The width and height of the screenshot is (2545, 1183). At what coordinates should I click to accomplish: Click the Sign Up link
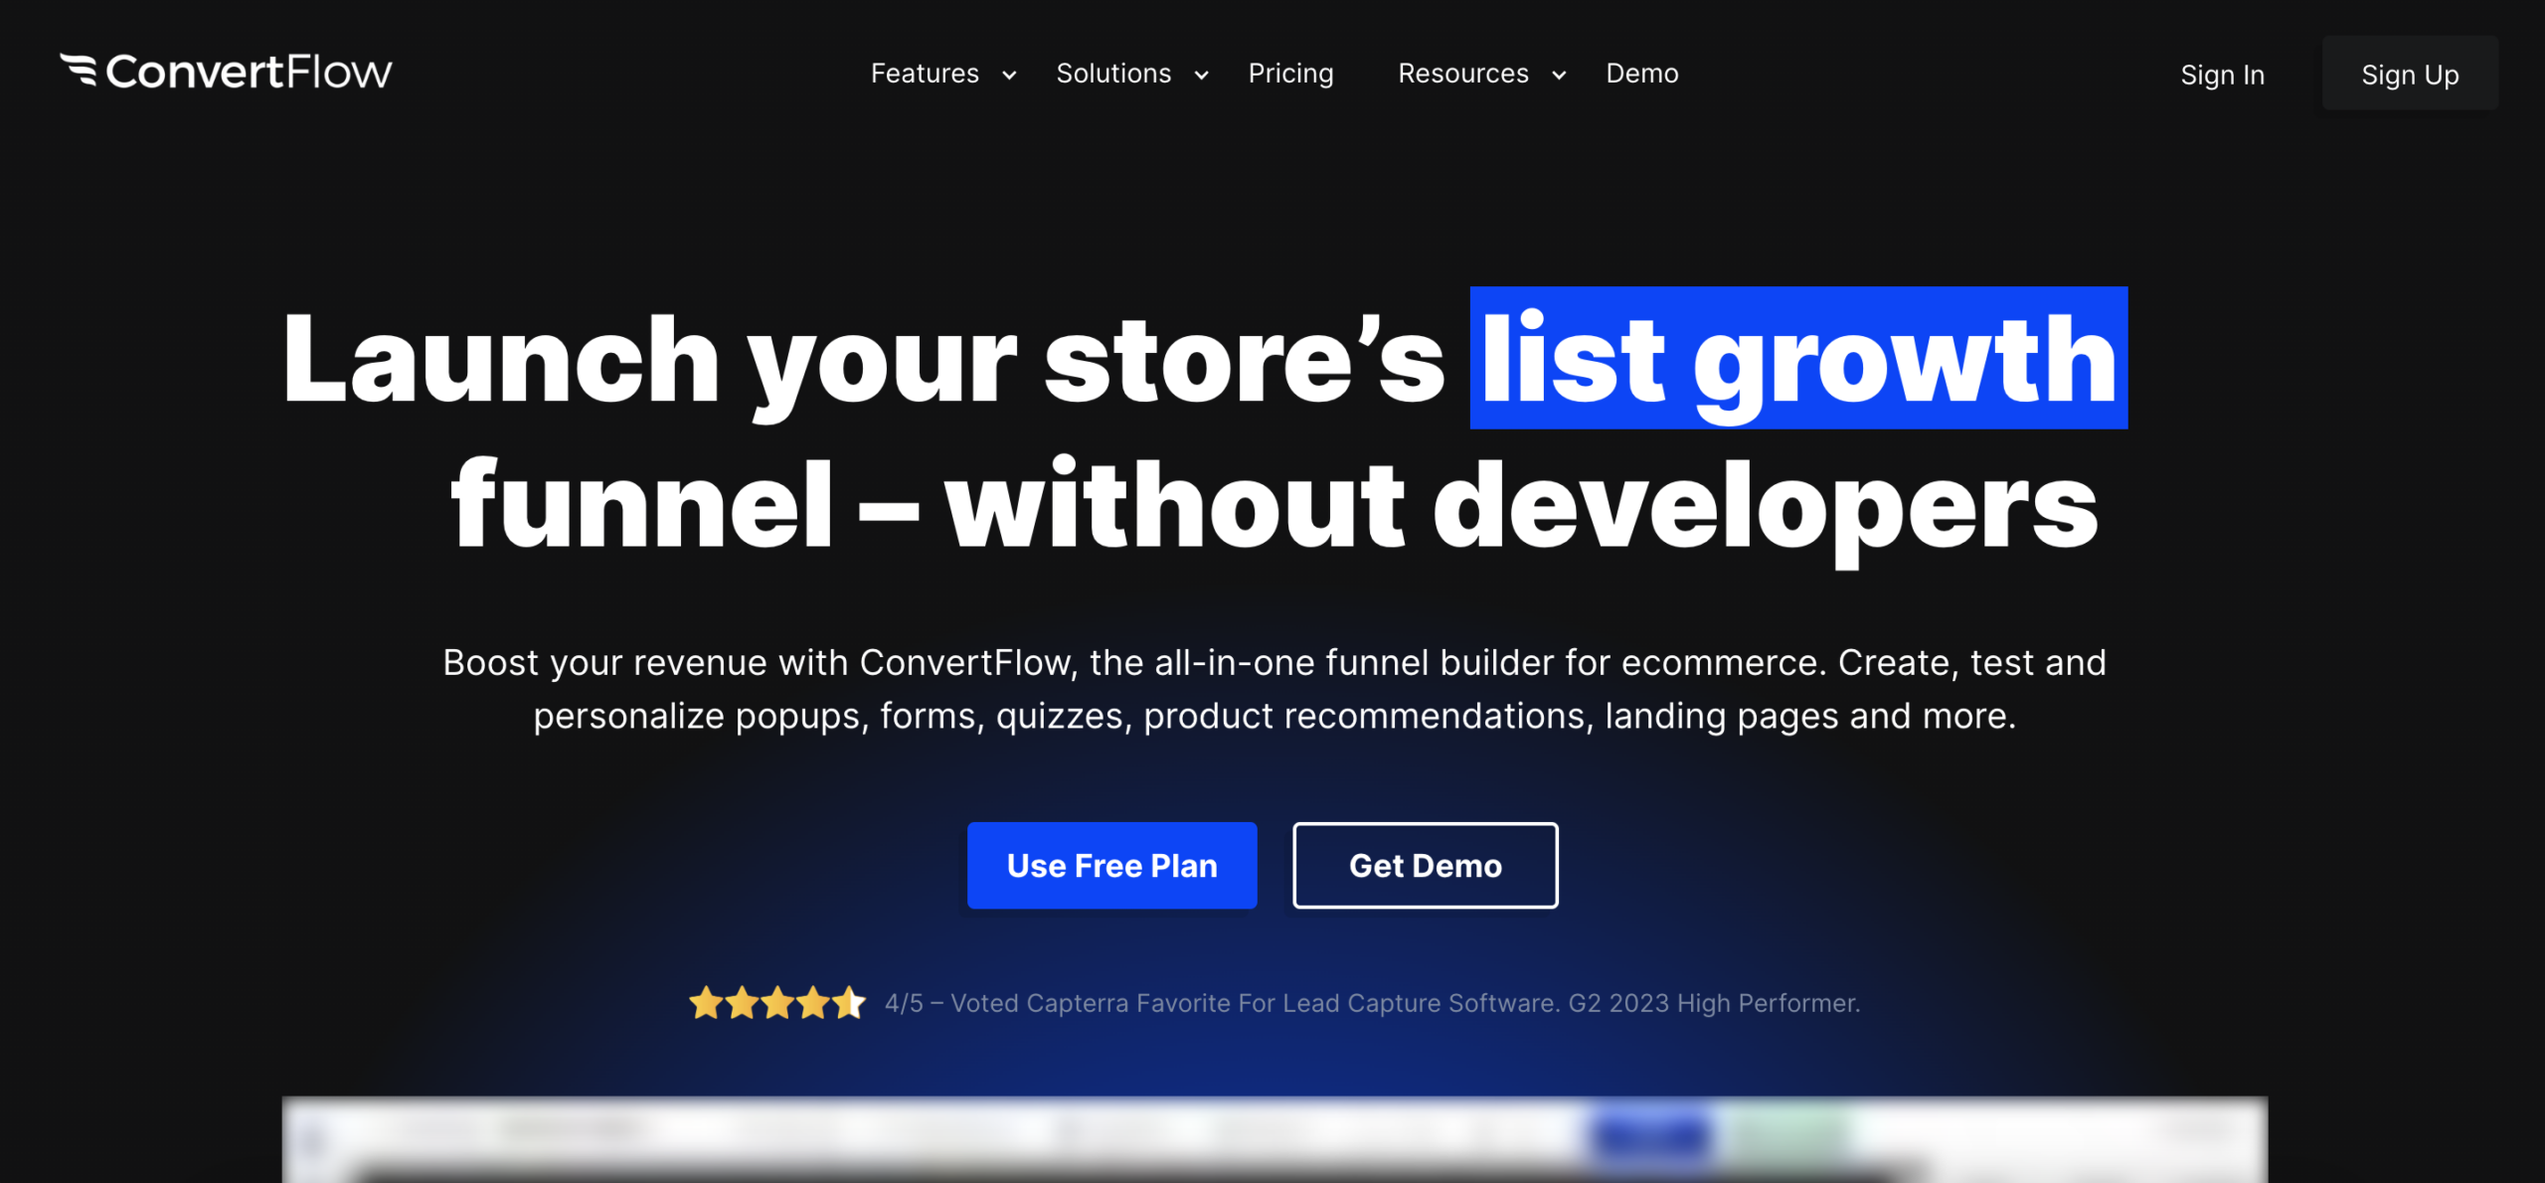coord(2410,73)
